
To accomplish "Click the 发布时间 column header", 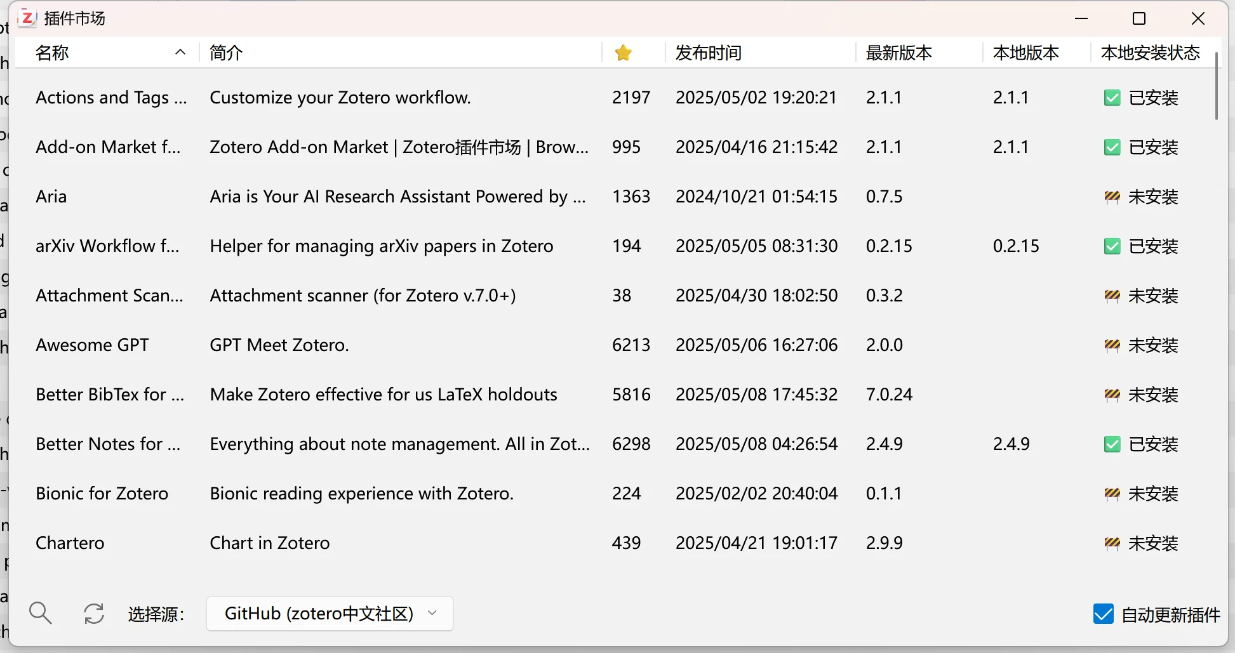I will [x=709, y=53].
